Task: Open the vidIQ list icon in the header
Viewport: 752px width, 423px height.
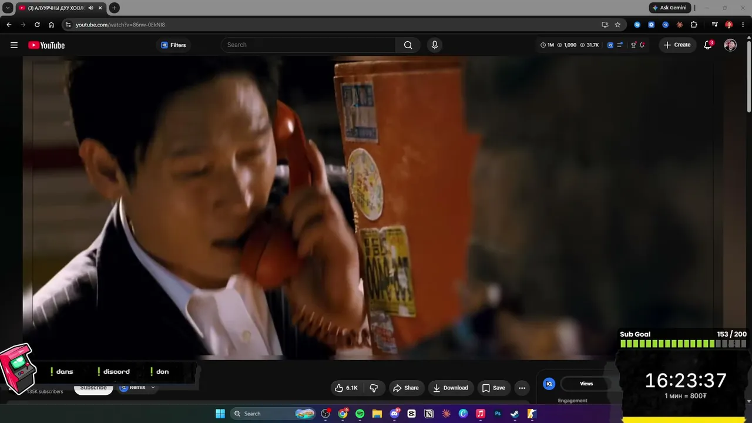Action: click(620, 45)
